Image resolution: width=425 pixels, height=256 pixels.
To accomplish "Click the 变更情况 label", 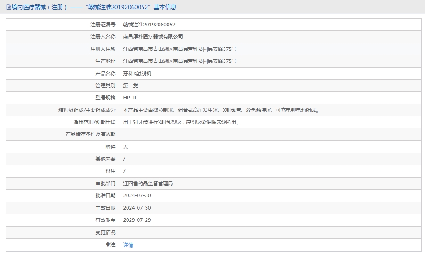I will [x=106, y=232].
